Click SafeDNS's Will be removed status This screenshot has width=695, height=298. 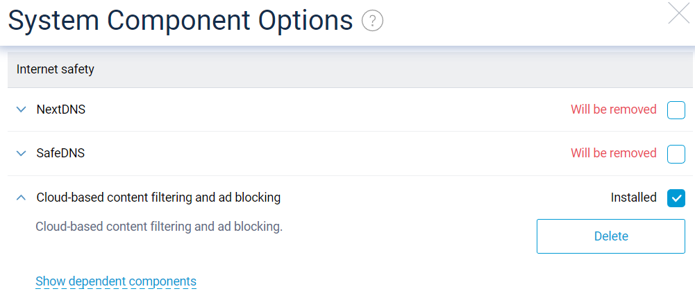click(x=613, y=153)
